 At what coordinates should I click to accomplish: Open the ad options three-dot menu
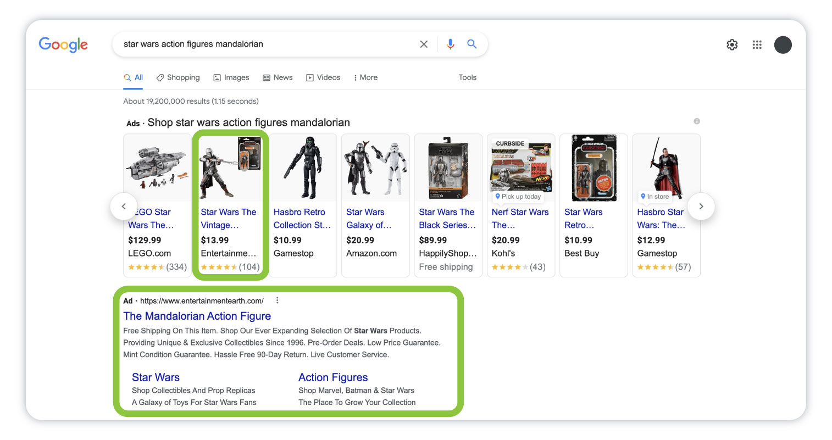(x=278, y=300)
